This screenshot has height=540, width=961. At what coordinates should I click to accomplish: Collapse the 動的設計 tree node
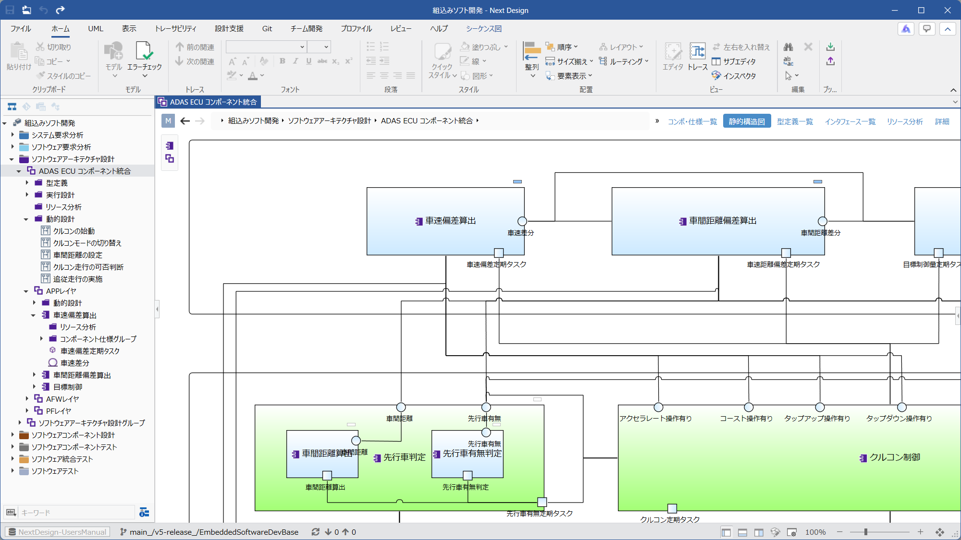[x=26, y=219]
